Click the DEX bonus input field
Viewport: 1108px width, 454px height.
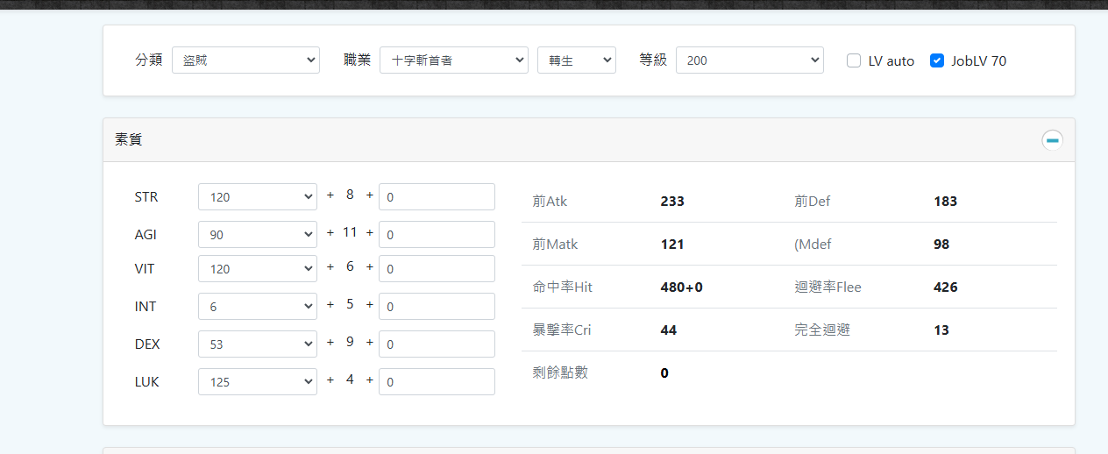(437, 344)
